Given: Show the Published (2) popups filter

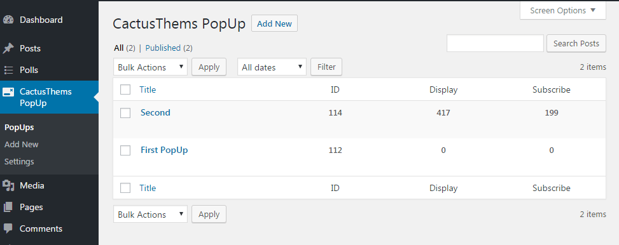Looking at the screenshot, I should pyautogui.click(x=169, y=48).
